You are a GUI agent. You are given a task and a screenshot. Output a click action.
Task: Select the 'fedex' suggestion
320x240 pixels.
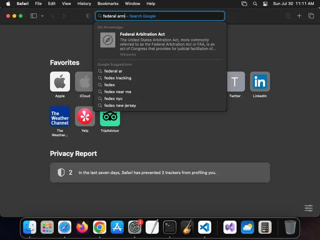(160, 85)
